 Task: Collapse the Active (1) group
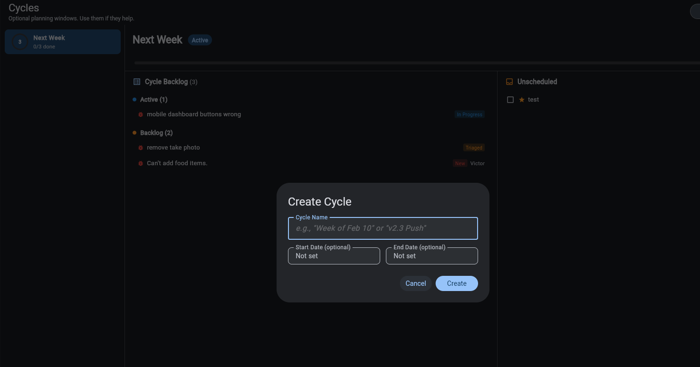153,99
